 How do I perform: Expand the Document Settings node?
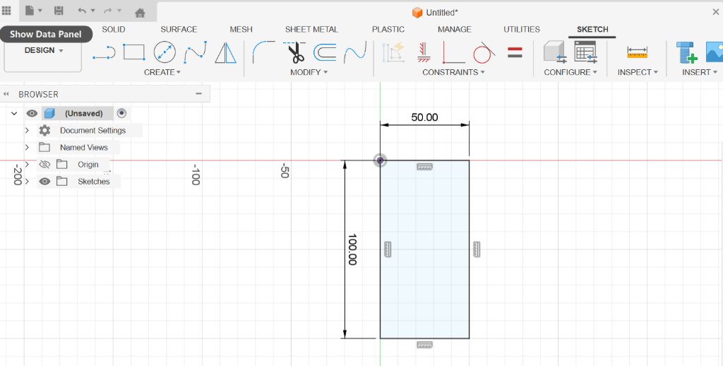point(28,131)
